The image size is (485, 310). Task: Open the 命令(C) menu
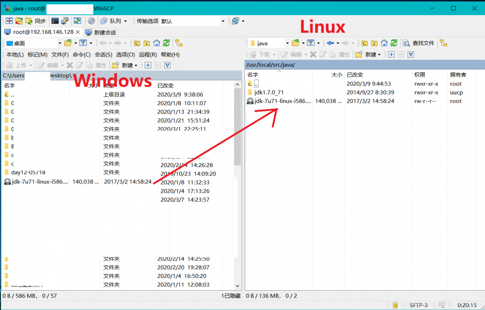click(82, 55)
